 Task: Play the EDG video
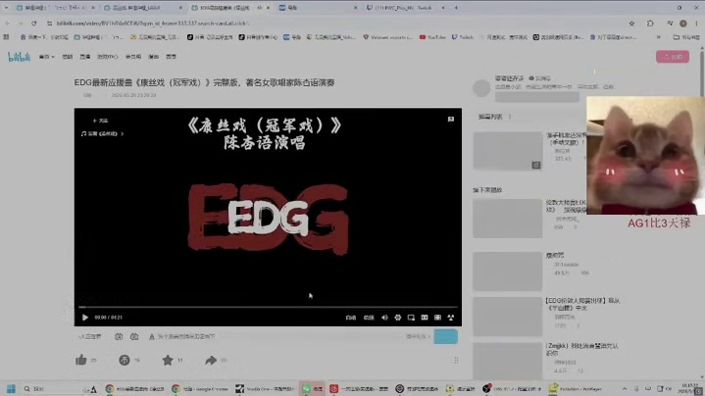point(85,318)
